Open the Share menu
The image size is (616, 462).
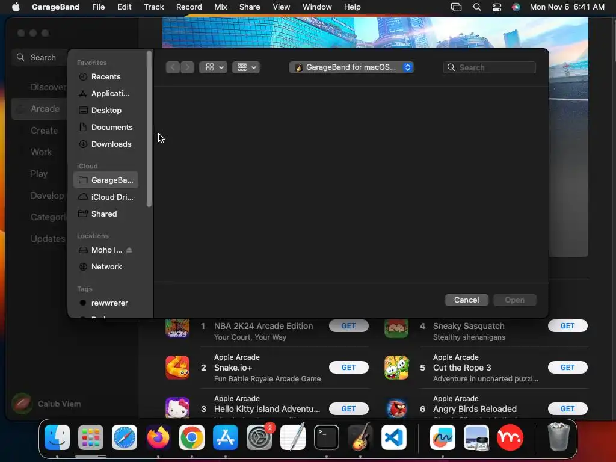pos(250,7)
